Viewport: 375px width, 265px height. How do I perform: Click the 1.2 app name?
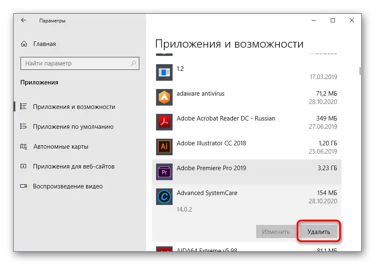(180, 69)
